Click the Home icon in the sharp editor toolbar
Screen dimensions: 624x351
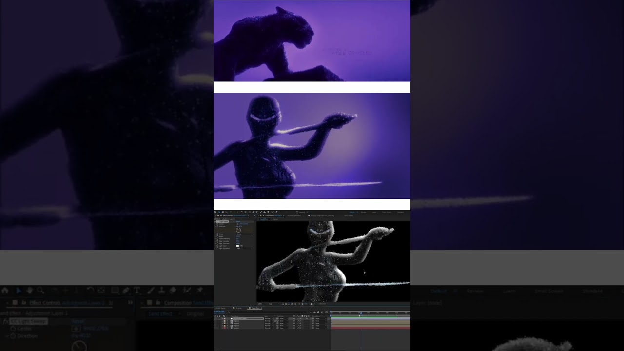tap(215, 212)
